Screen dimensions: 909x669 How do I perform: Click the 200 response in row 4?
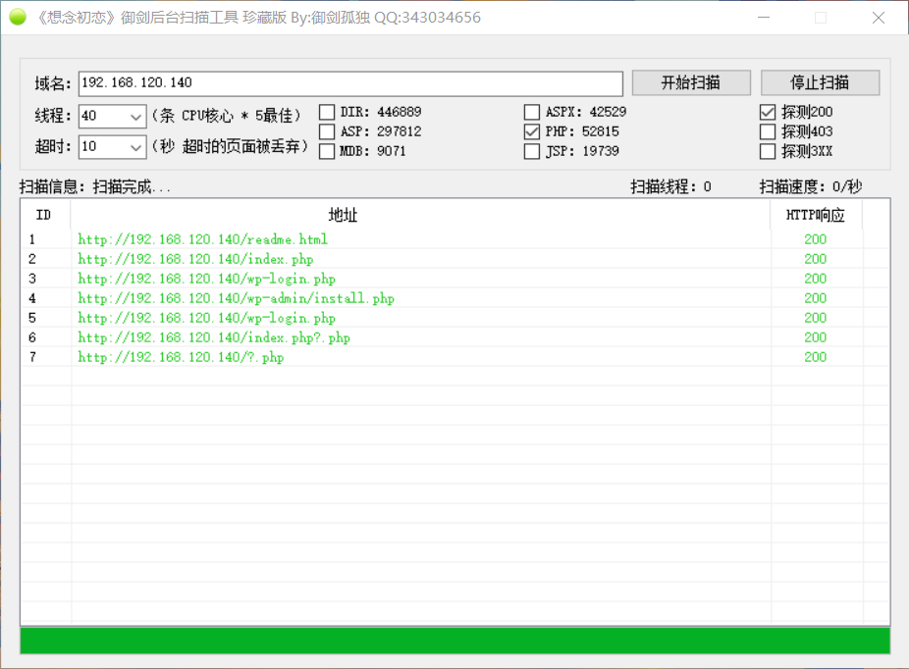[x=815, y=298]
